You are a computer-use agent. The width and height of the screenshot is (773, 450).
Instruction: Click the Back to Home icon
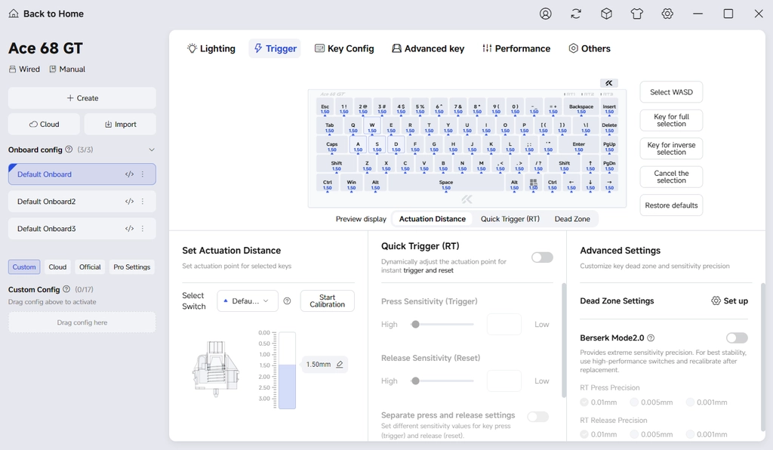14,14
